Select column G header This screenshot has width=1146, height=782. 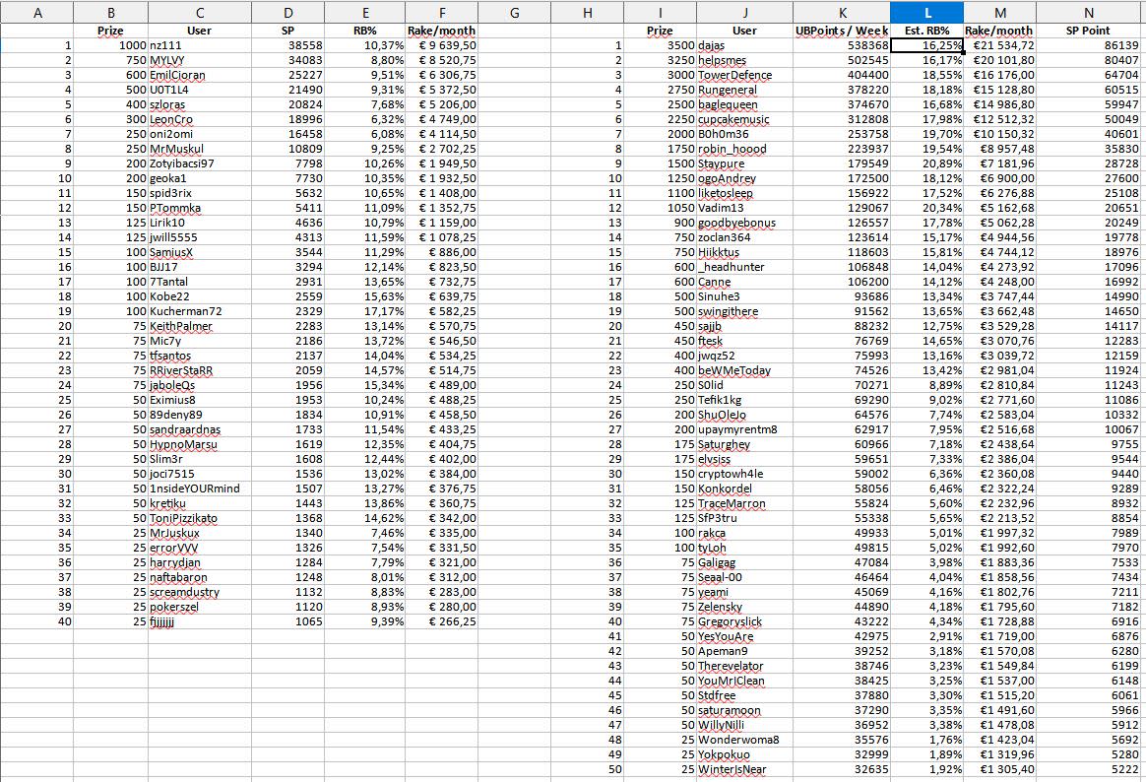(x=515, y=13)
